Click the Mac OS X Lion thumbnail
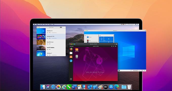Screen dimensions: 172x91 tap(41, 42)
